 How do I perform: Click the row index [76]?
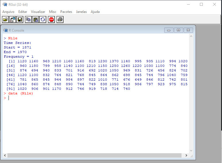click(x=11, y=84)
